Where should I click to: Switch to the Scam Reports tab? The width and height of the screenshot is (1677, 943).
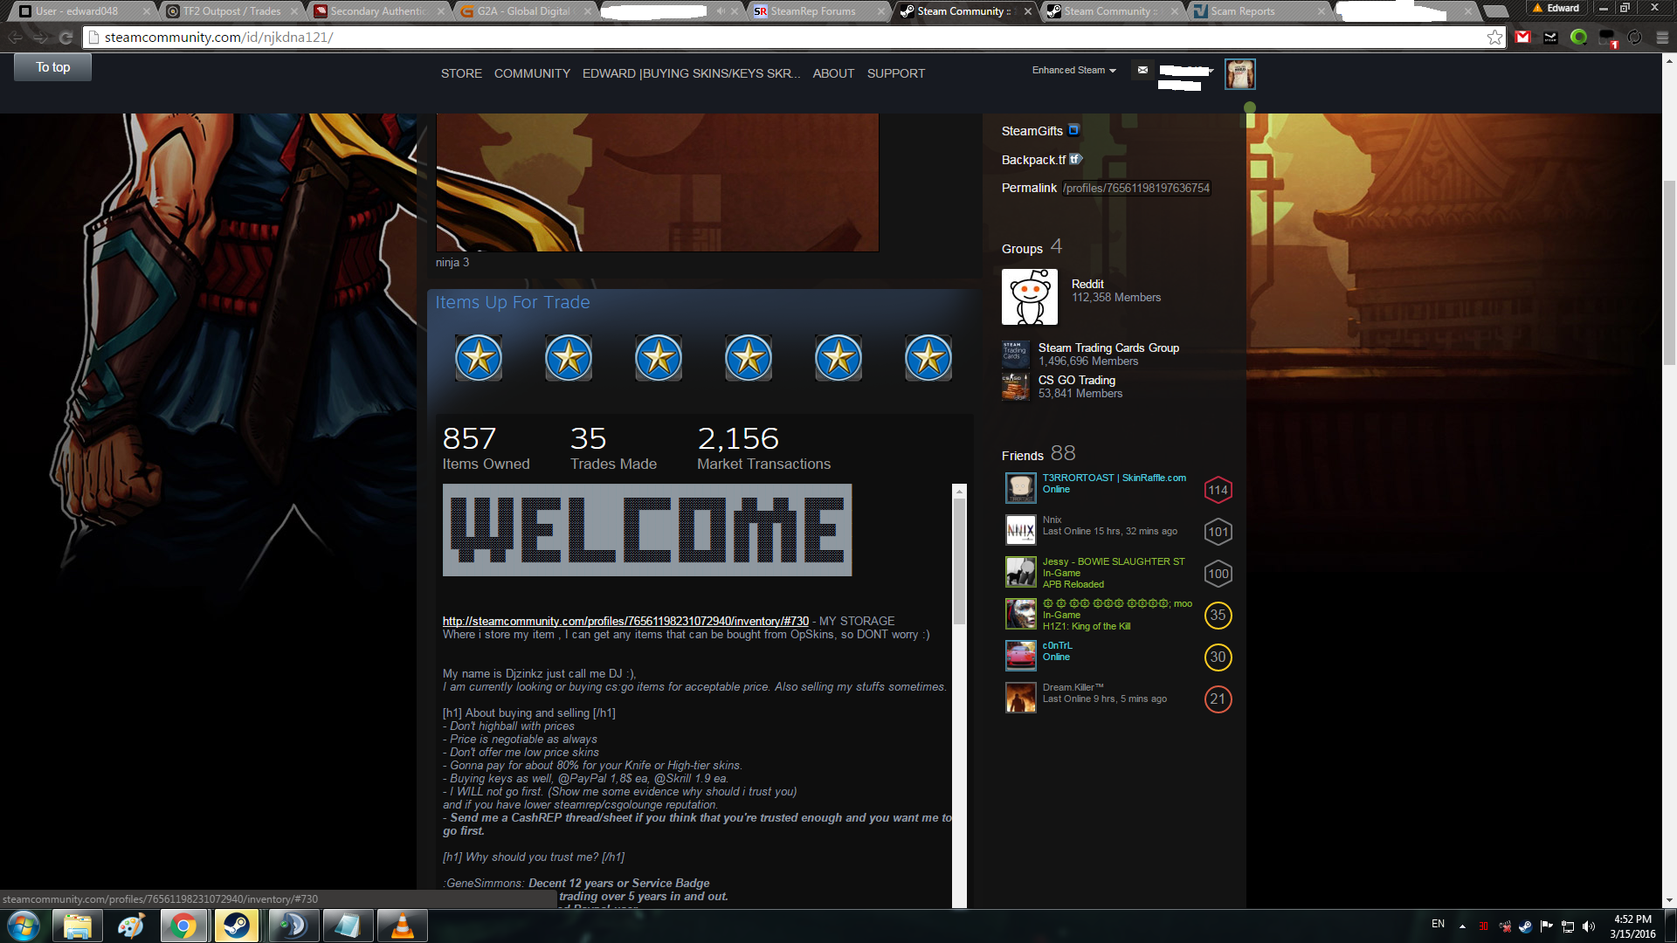[1242, 11]
